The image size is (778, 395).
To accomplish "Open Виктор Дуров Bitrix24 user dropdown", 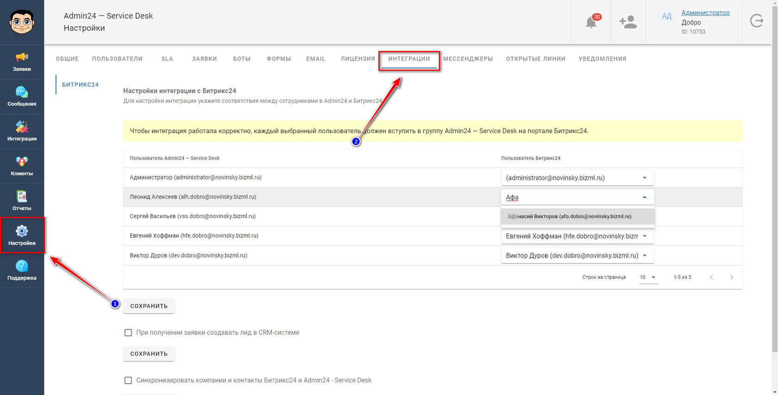I will coord(577,255).
